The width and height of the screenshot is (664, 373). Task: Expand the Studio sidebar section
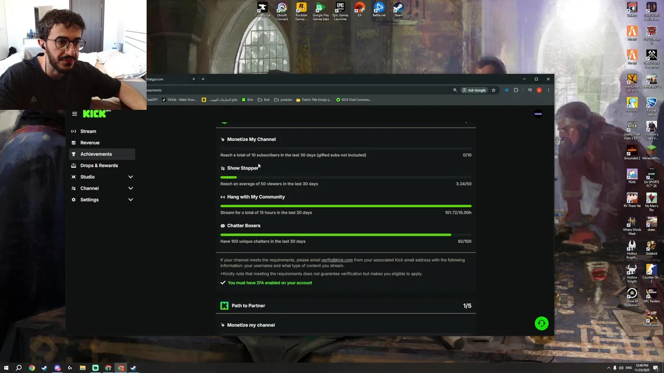(x=130, y=177)
